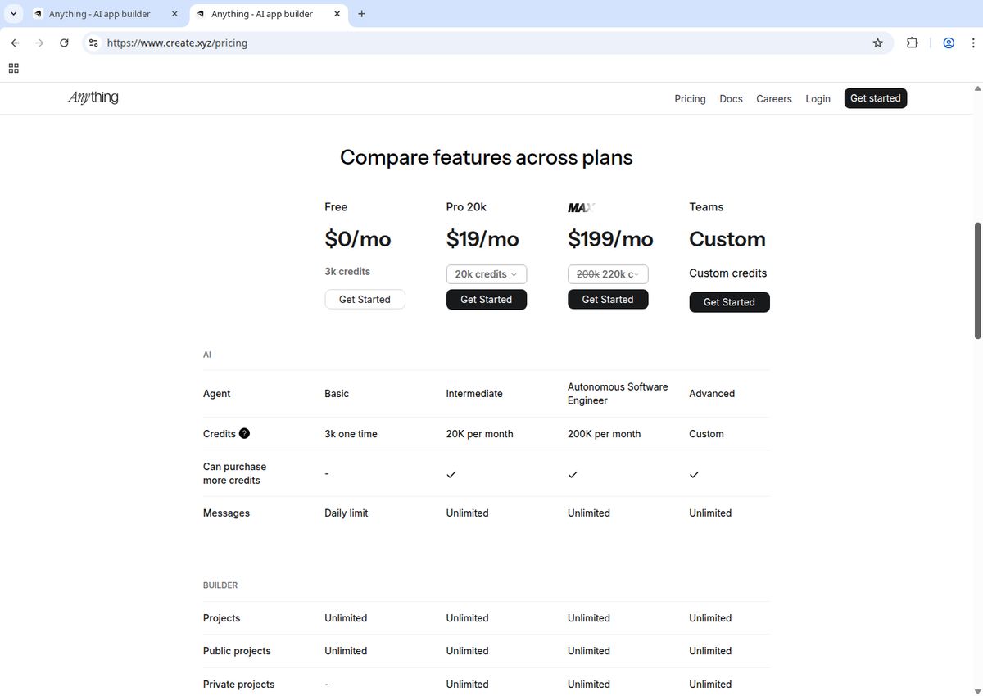Click Get Started under the Free plan
Image resolution: width=983 pixels, height=696 pixels.
pos(365,299)
